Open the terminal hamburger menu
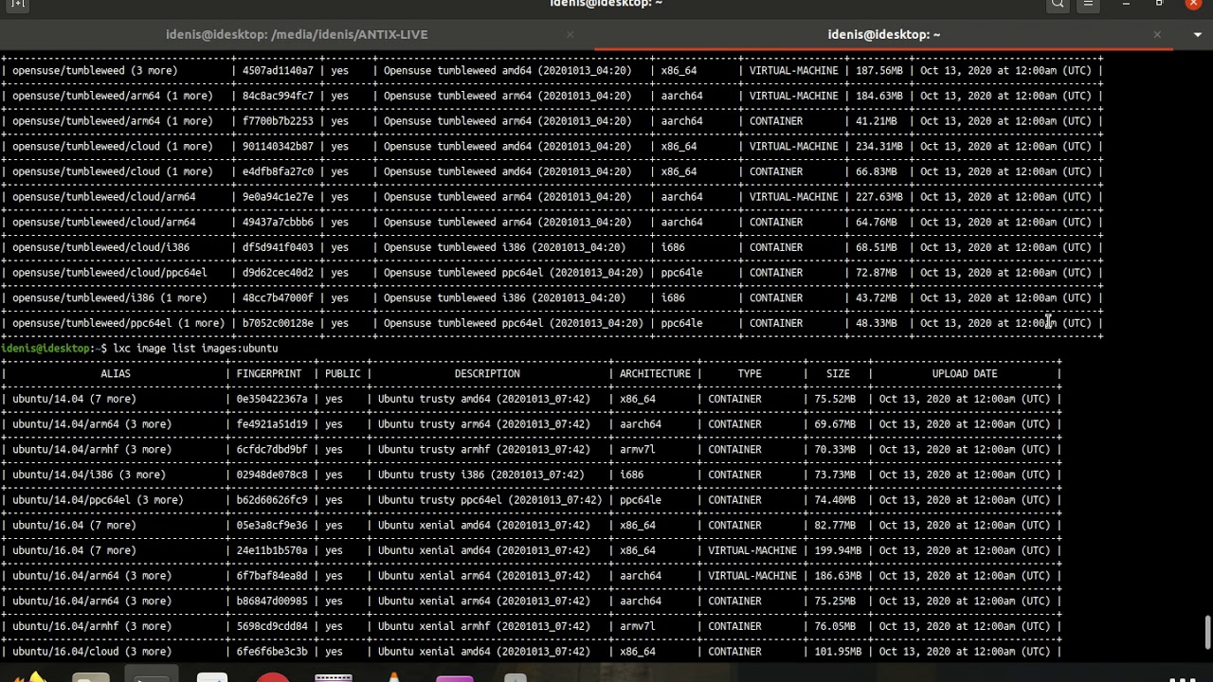This screenshot has height=682, width=1213. 1088,4
